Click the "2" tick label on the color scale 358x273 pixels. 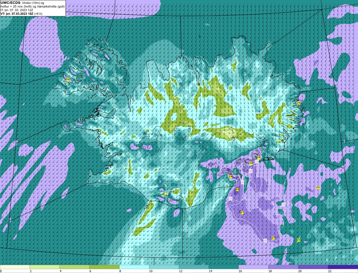[x=30, y=271]
